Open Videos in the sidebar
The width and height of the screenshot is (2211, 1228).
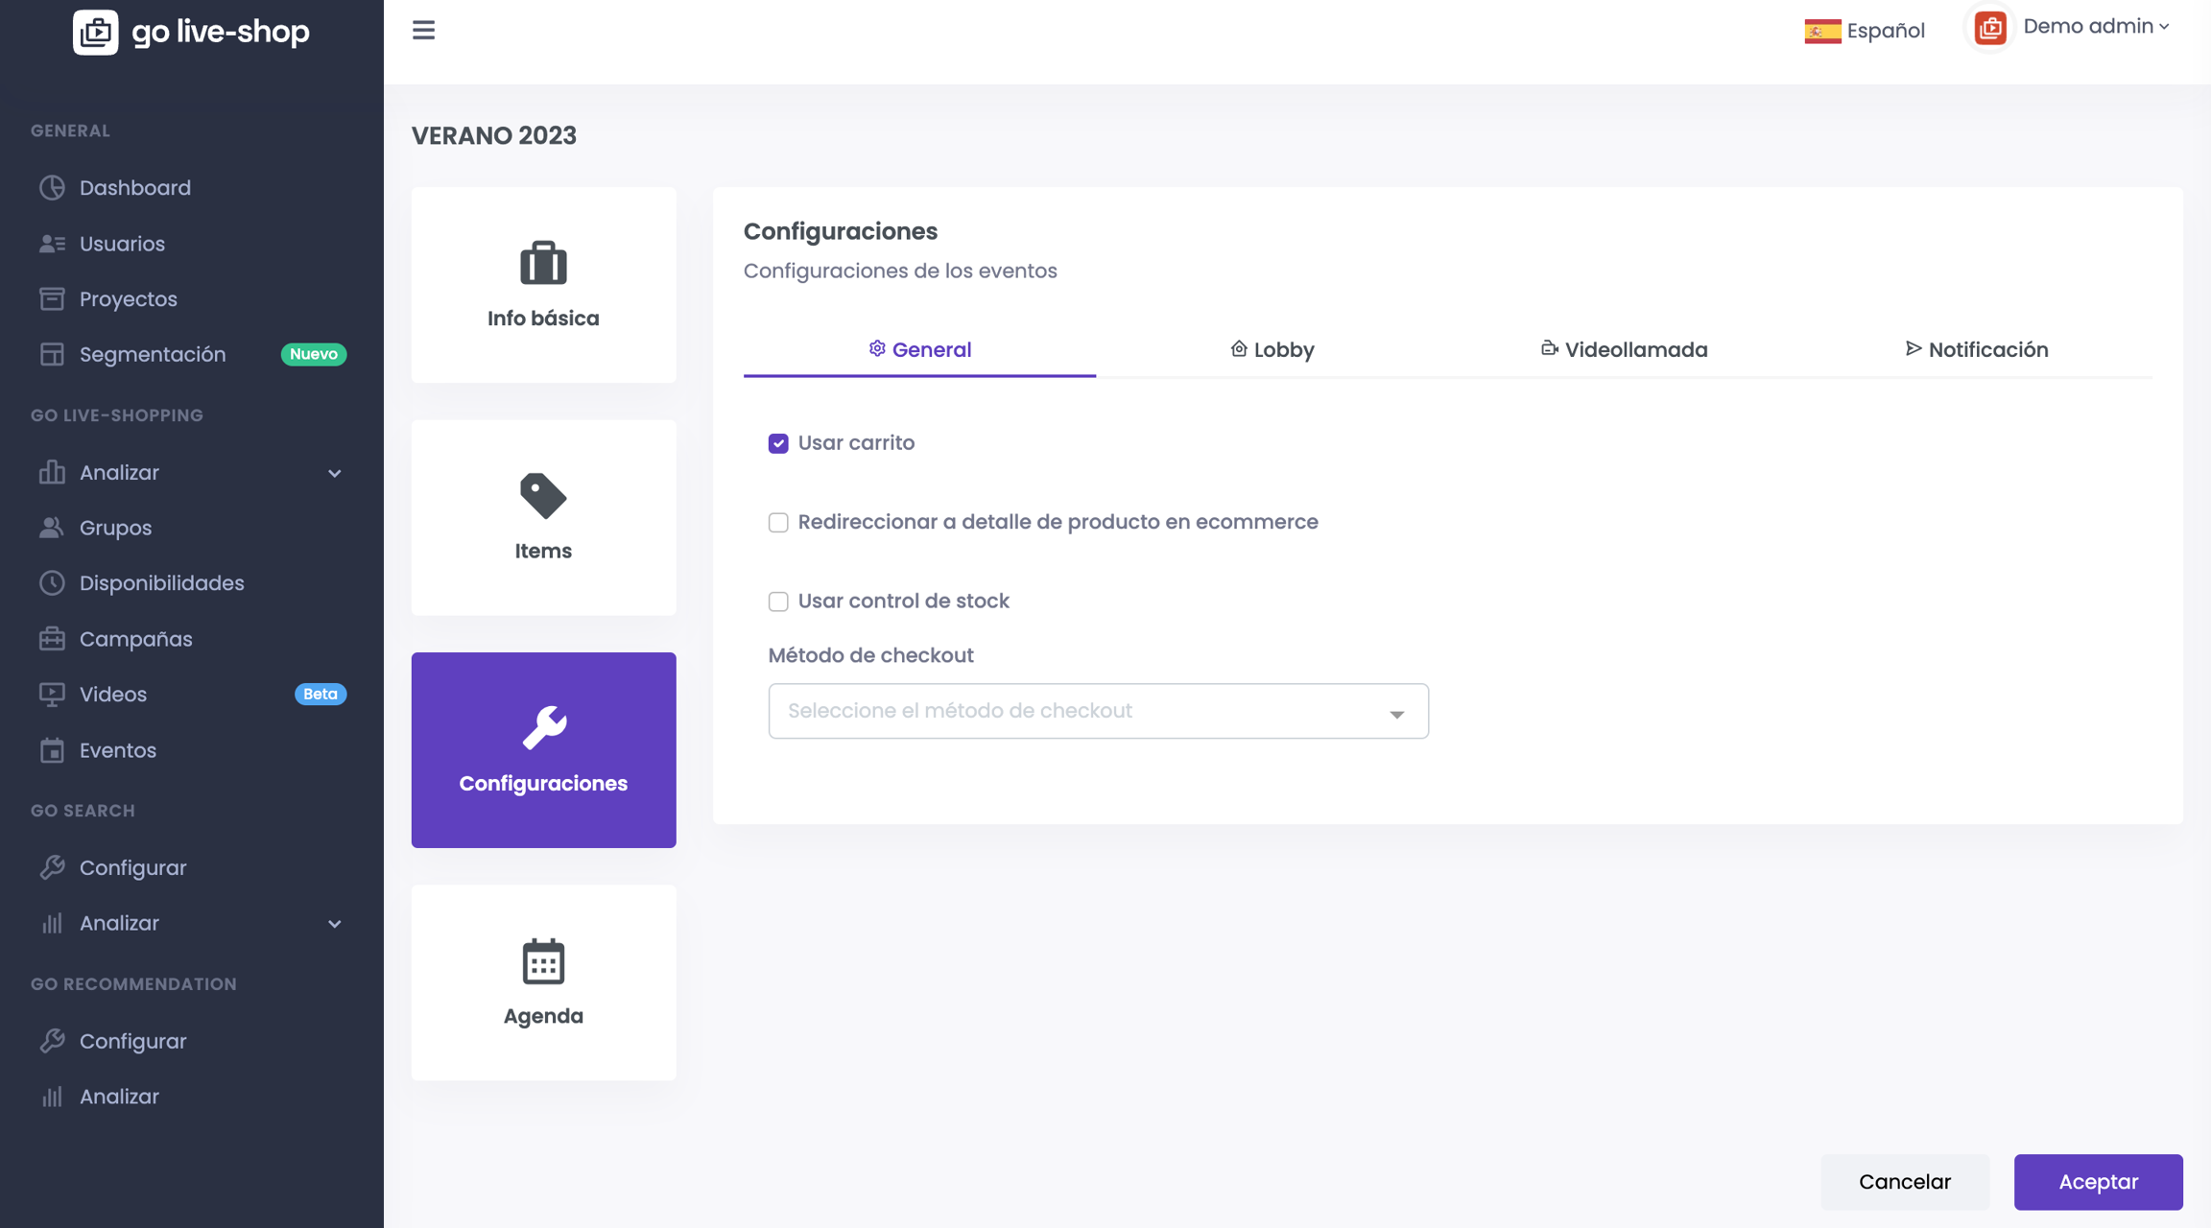(112, 695)
